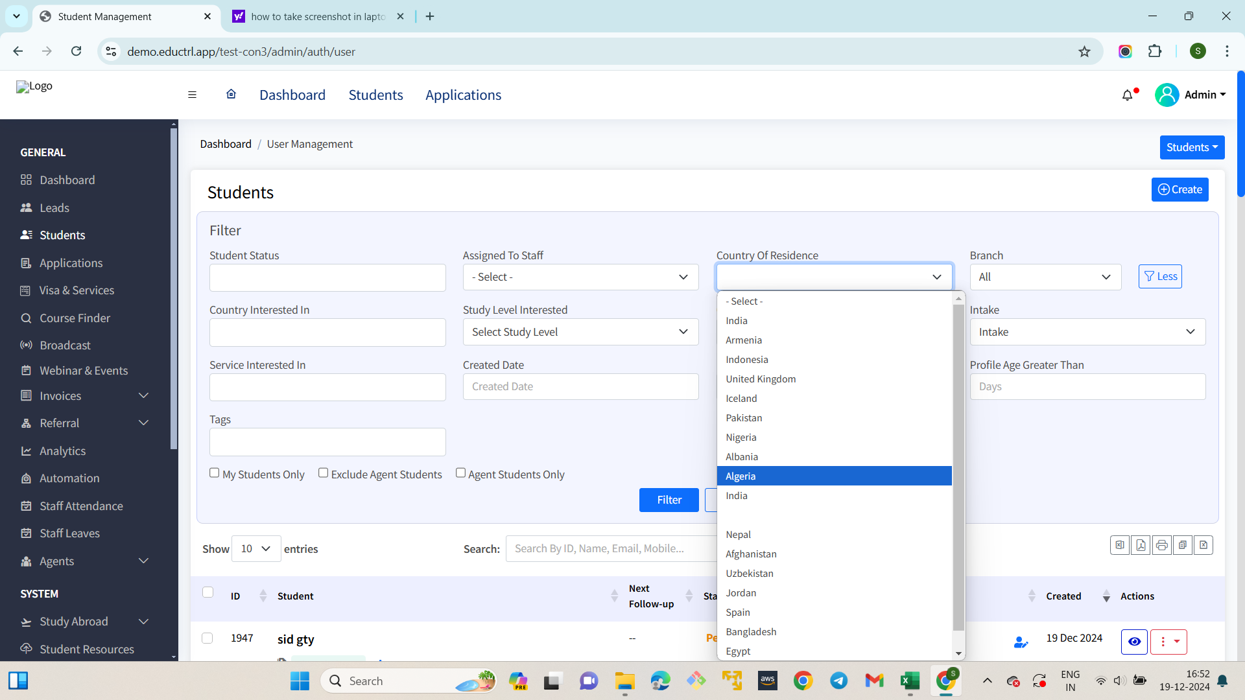Click the print export icon
The height and width of the screenshot is (700, 1245).
tap(1161, 546)
